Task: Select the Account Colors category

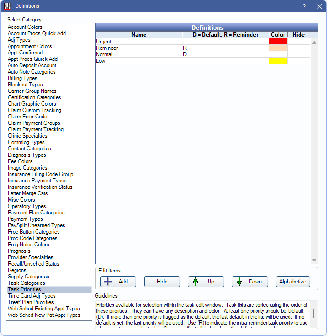Action: 25,27
